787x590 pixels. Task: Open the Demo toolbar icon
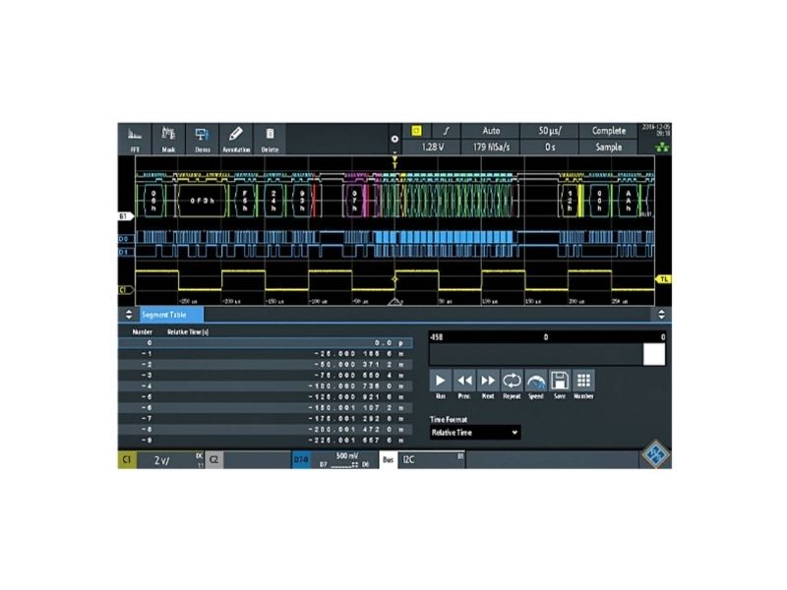[203, 139]
